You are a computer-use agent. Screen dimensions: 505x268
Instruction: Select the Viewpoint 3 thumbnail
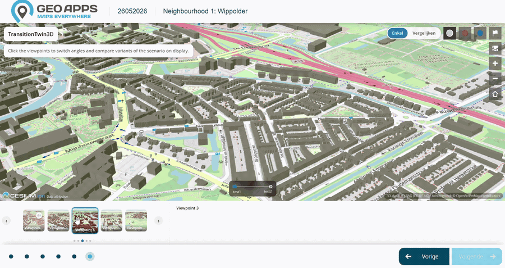pos(85,220)
